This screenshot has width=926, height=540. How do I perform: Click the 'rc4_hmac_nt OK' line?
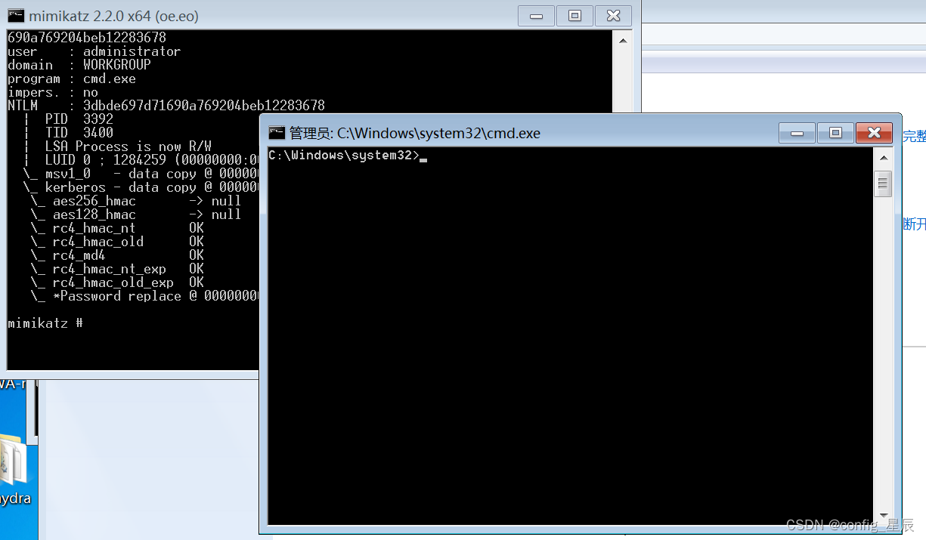(117, 228)
